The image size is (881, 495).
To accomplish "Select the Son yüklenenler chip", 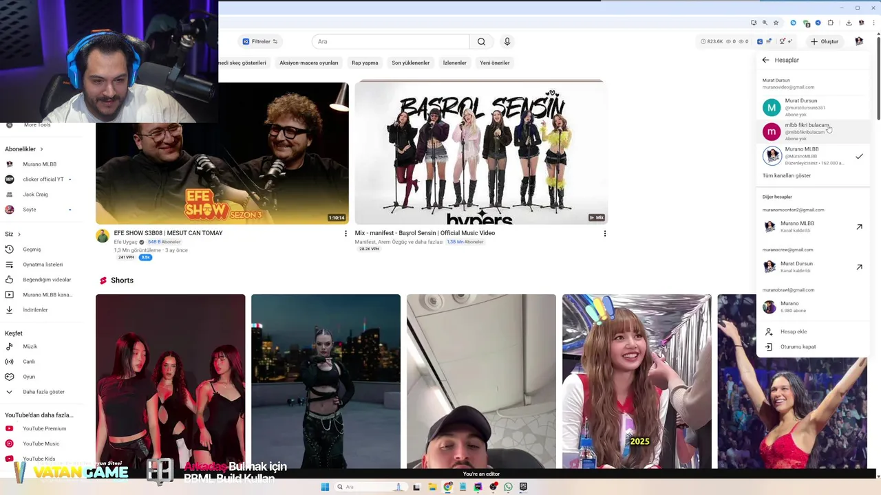I will coord(411,63).
